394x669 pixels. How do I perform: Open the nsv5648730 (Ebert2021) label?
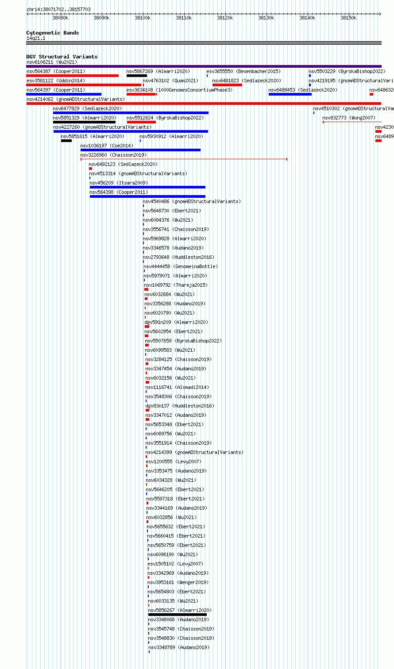point(173,211)
